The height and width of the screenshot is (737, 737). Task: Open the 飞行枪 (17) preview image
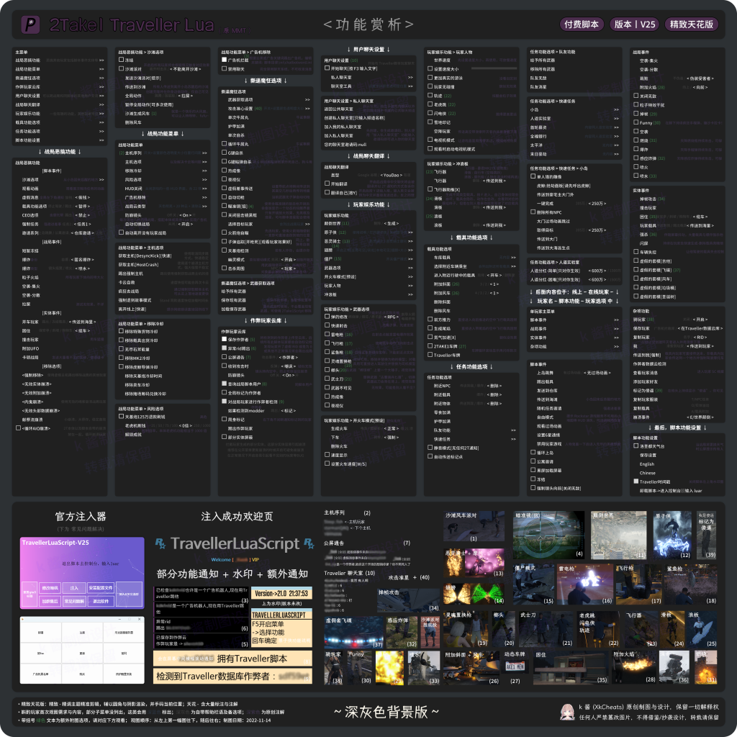coord(639,584)
